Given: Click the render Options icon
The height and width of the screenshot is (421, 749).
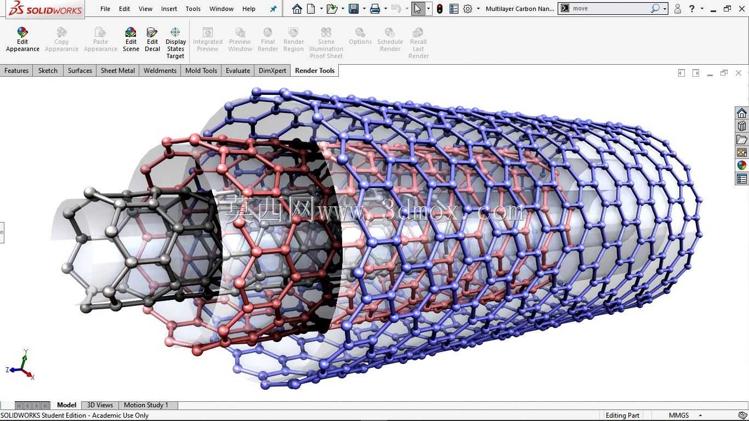Looking at the screenshot, I should click(x=360, y=32).
